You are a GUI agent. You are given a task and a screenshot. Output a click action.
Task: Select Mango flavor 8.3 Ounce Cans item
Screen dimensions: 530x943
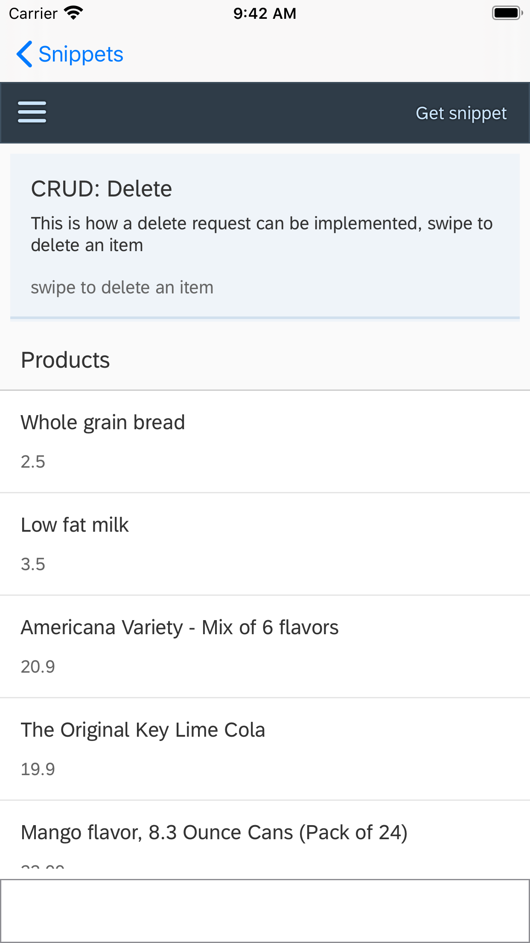pos(214,832)
